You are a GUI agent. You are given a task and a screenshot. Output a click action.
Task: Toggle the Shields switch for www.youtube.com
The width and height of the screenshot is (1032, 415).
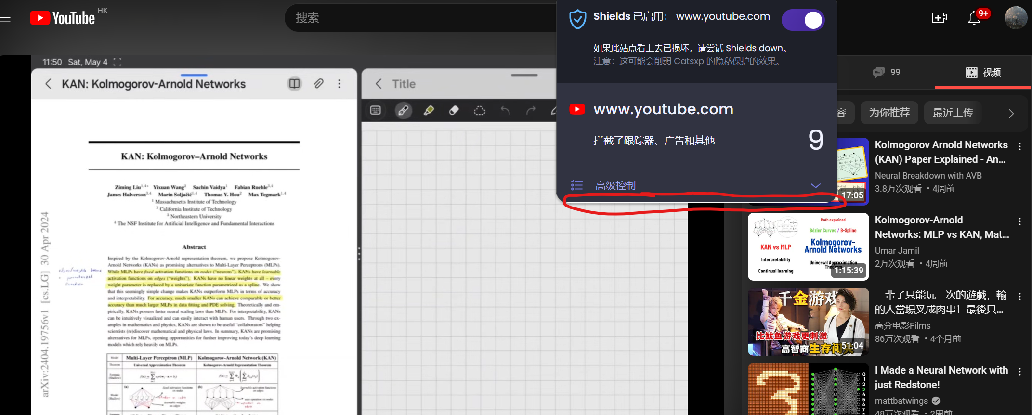[x=803, y=20]
